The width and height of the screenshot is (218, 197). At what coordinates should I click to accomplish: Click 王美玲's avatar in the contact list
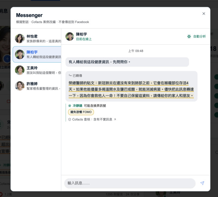[x=20, y=70]
